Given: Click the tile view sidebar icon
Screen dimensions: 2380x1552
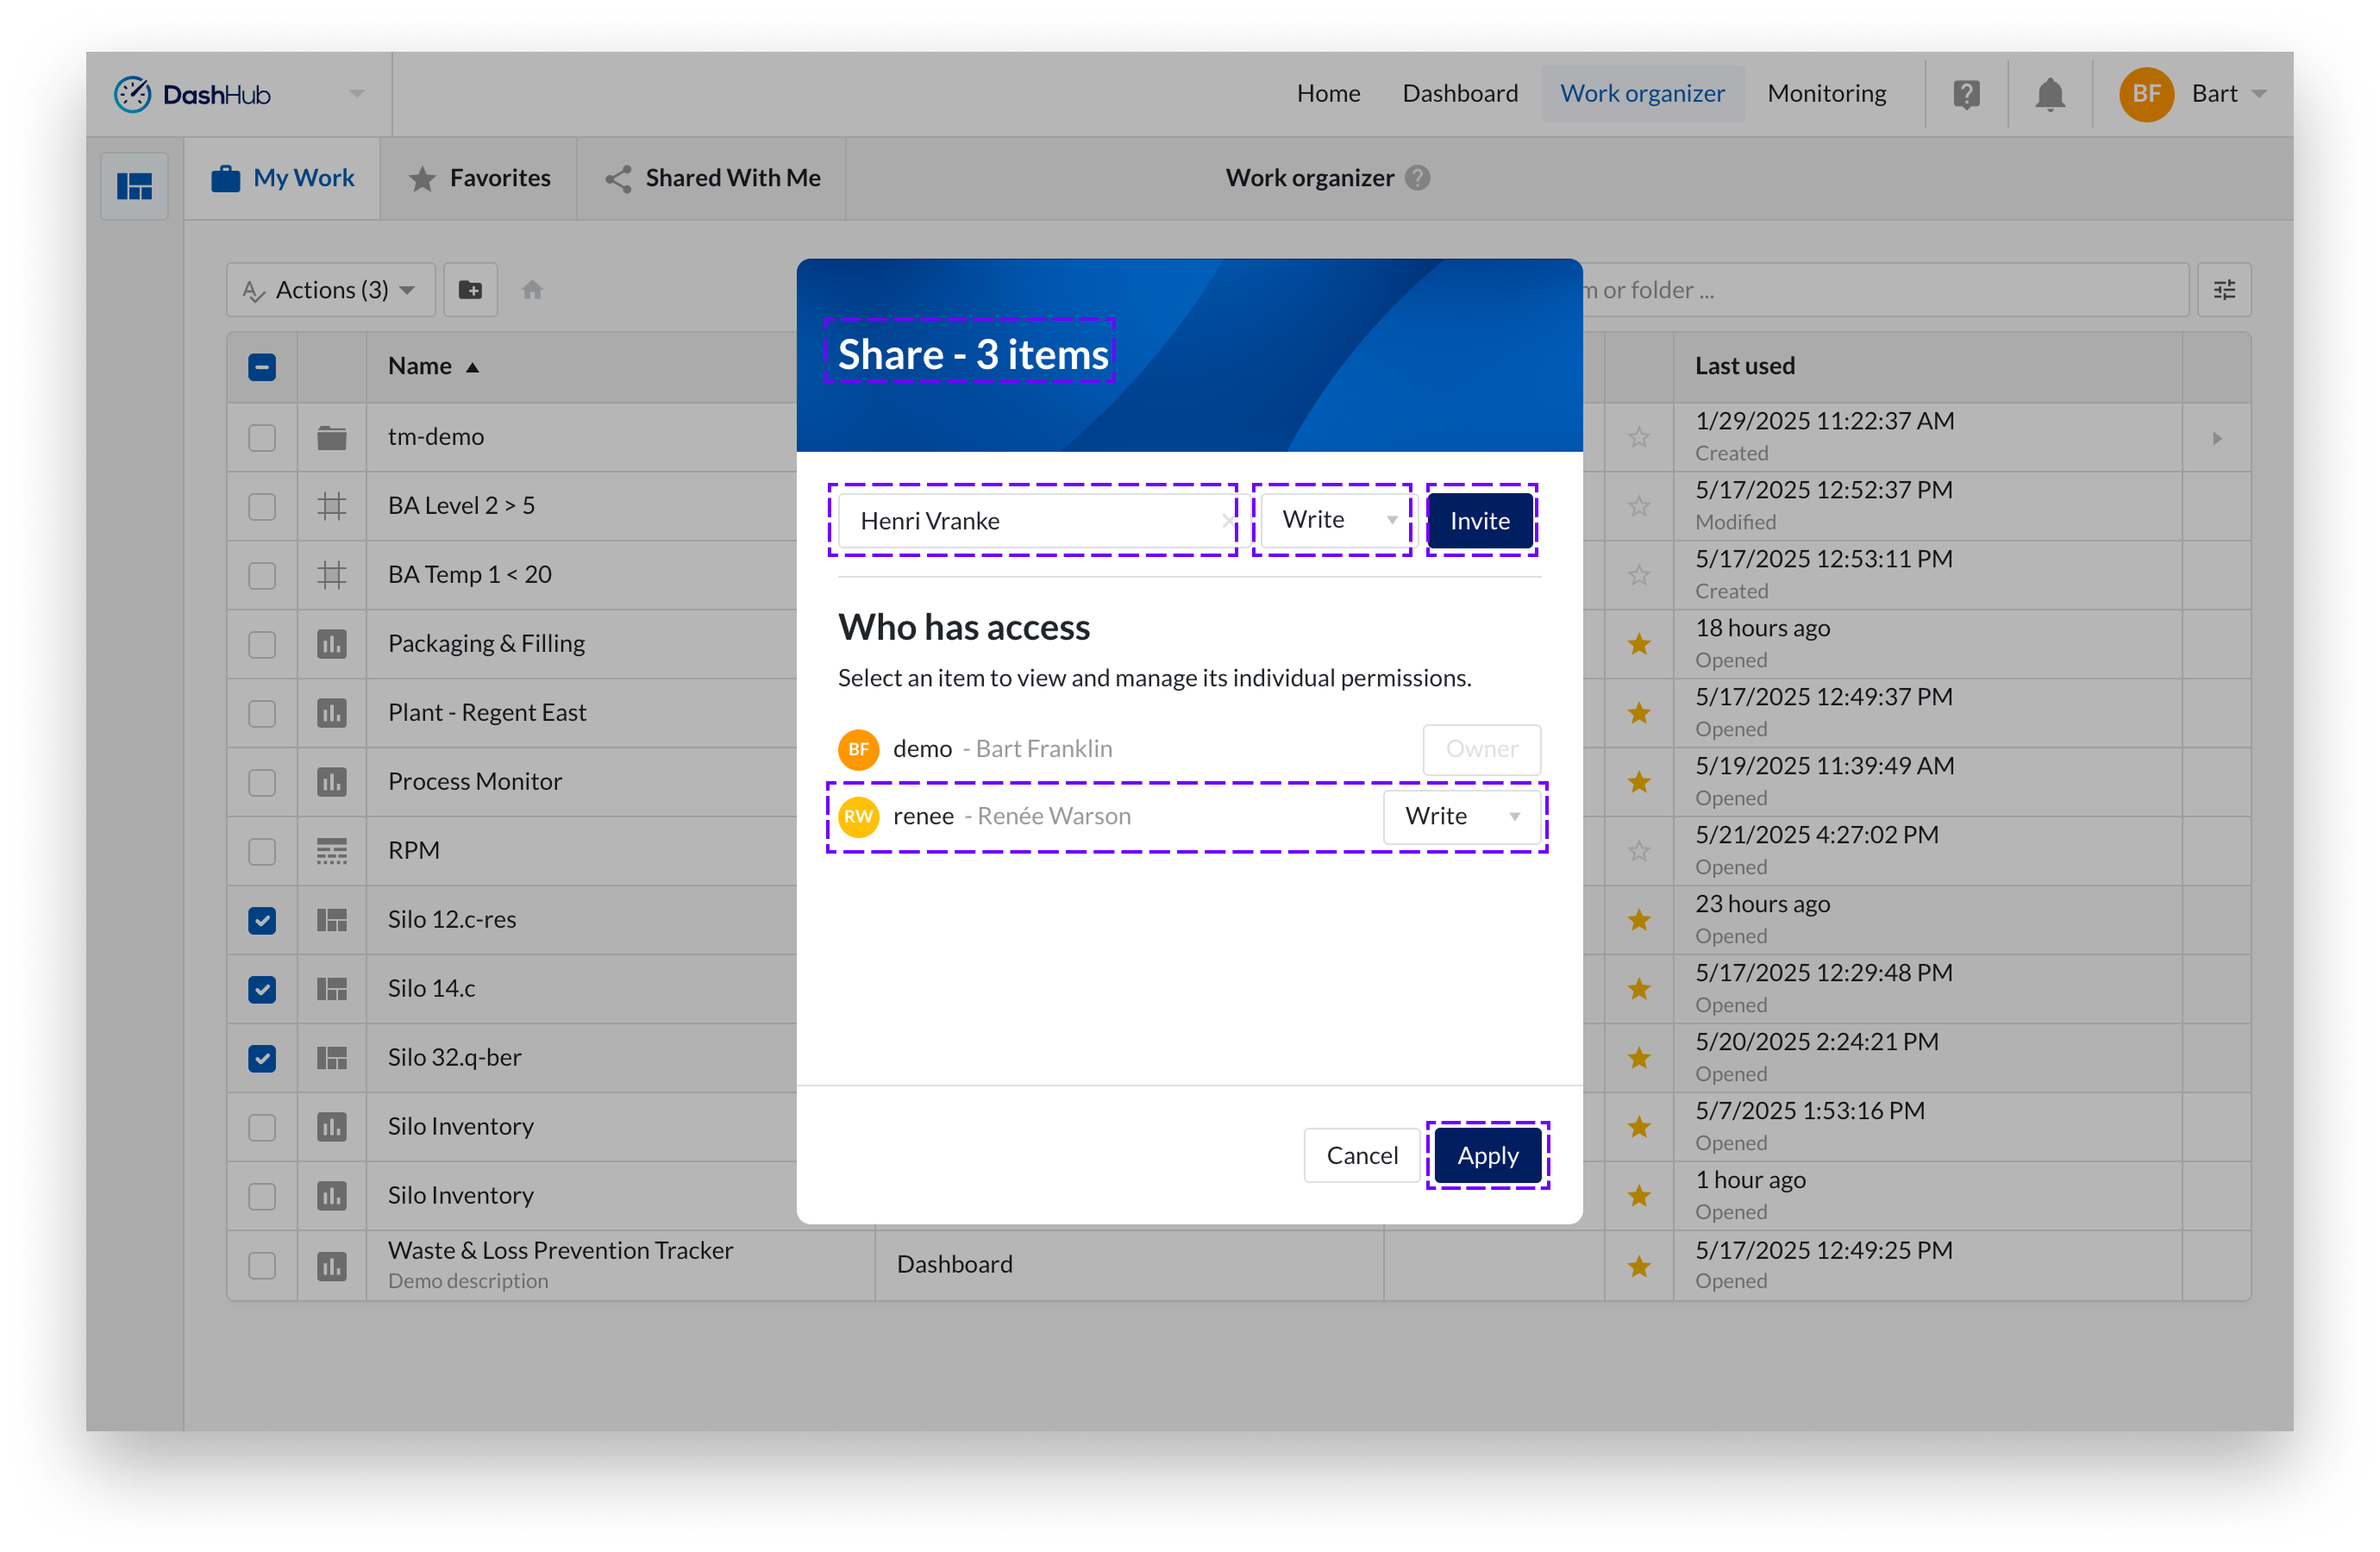Looking at the screenshot, I should 135,186.
